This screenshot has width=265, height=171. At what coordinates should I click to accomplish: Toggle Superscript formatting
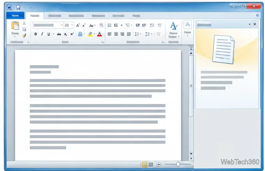[x=72, y=34]
